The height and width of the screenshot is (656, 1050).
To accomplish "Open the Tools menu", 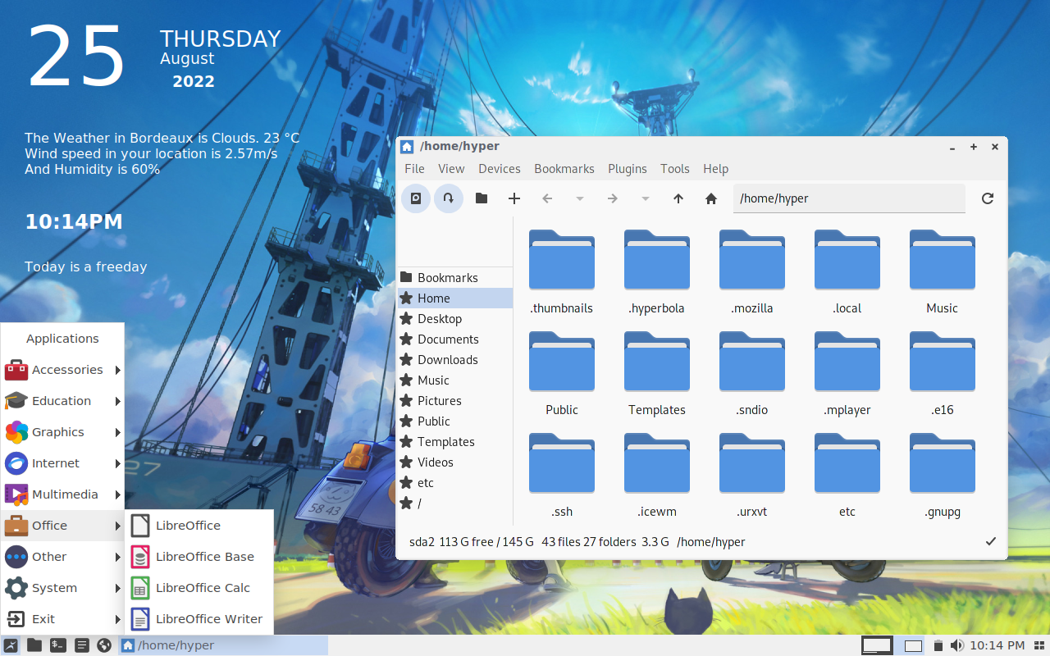I will point(675,169).
